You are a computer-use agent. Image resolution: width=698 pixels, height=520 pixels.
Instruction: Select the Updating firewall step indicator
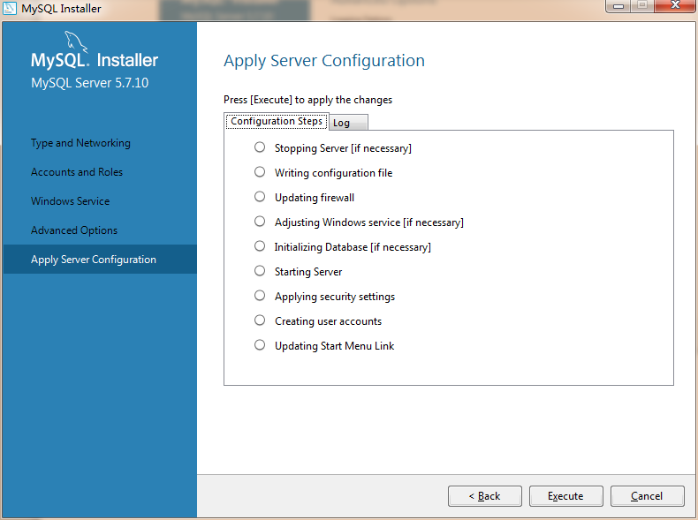coord(260,197)
